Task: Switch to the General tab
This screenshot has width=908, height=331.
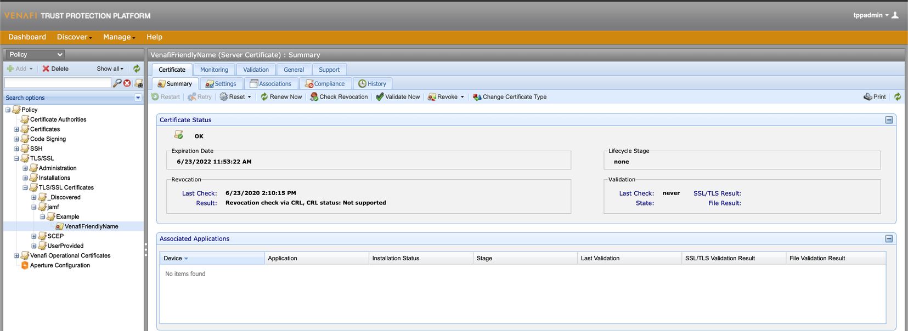Action: 294,70
